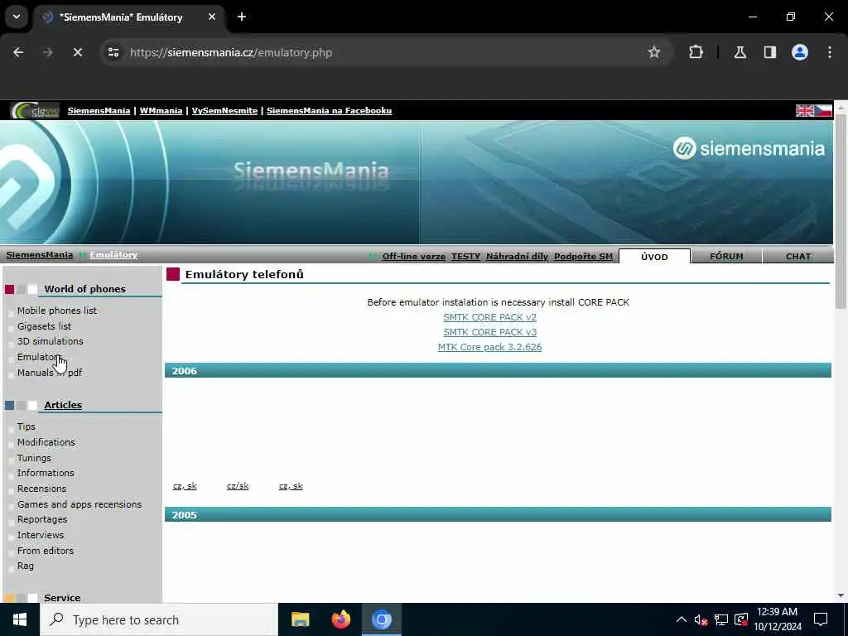
Task: Launch Firefox from the taskbar
Action: pyautogui.click(x=340, y=619)
